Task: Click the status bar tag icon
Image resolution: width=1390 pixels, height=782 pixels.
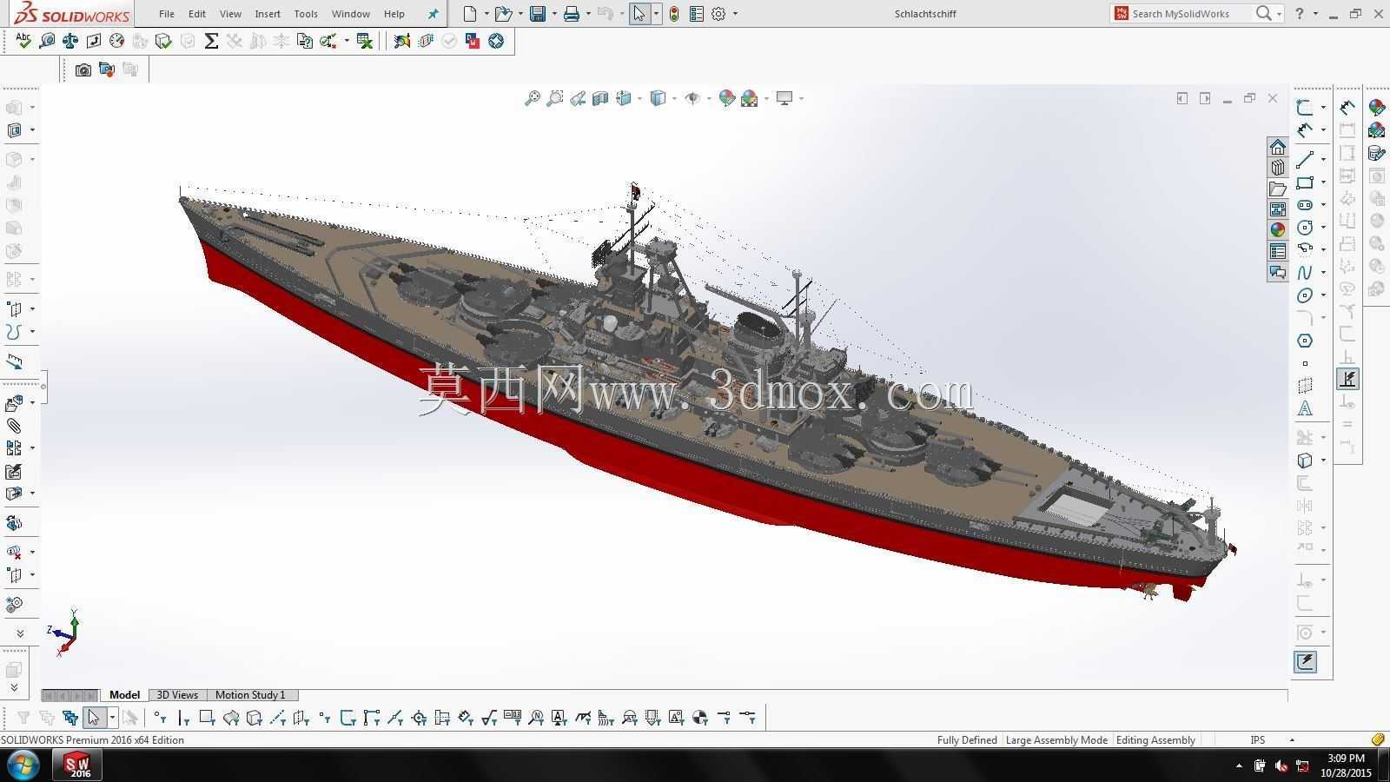Action: click(x=1377, y=740)
